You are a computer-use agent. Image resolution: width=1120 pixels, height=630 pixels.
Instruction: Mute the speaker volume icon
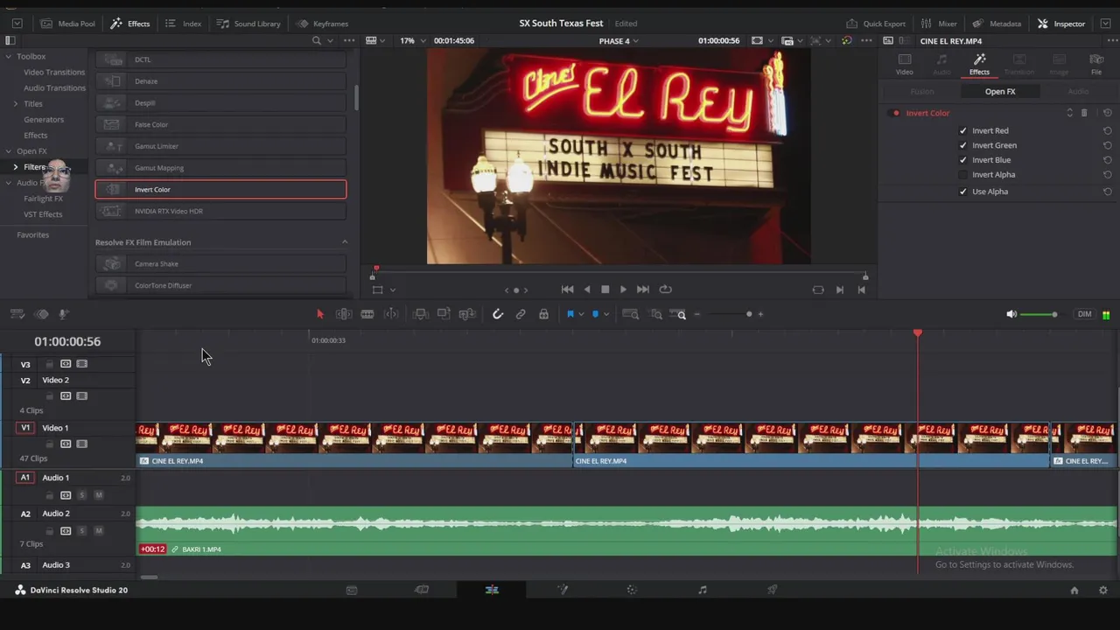click(x=1011, y=314)
